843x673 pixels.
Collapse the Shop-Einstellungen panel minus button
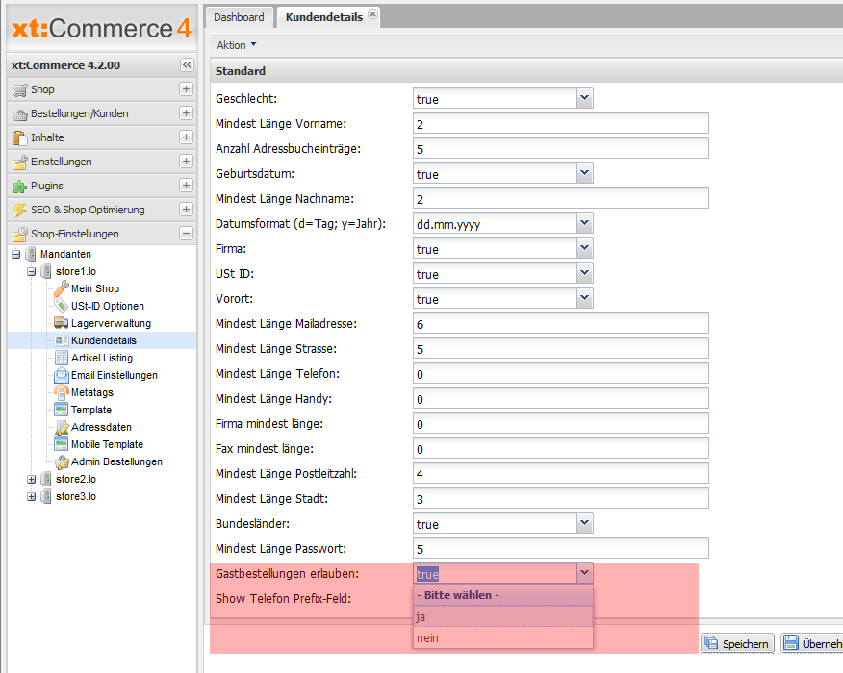coord(186,234)
